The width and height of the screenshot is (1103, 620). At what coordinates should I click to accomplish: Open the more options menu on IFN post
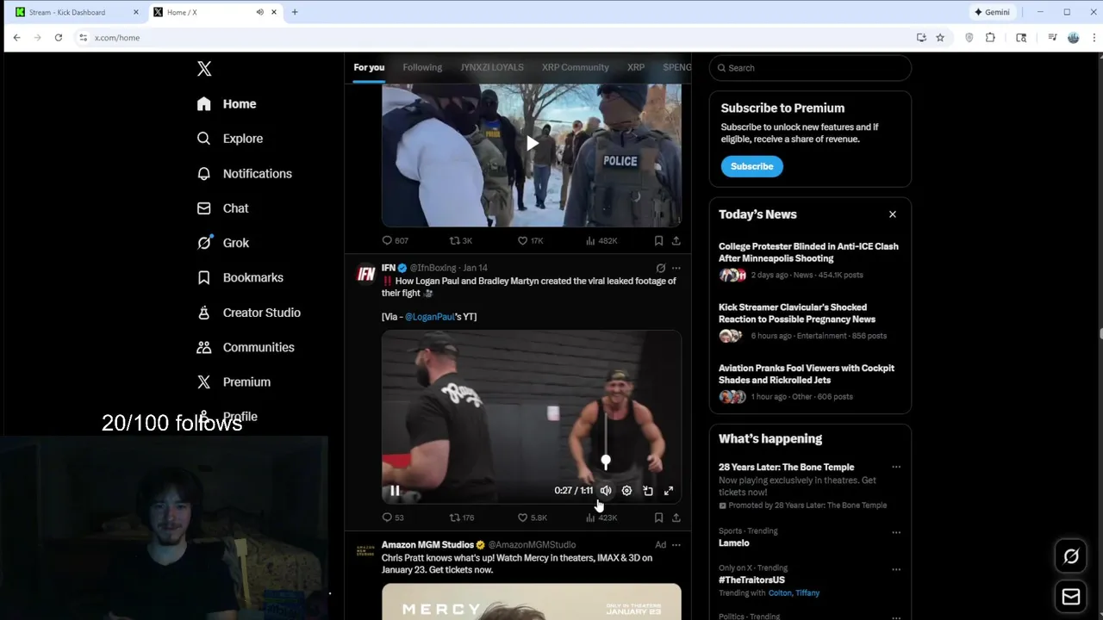pos(676,269)
